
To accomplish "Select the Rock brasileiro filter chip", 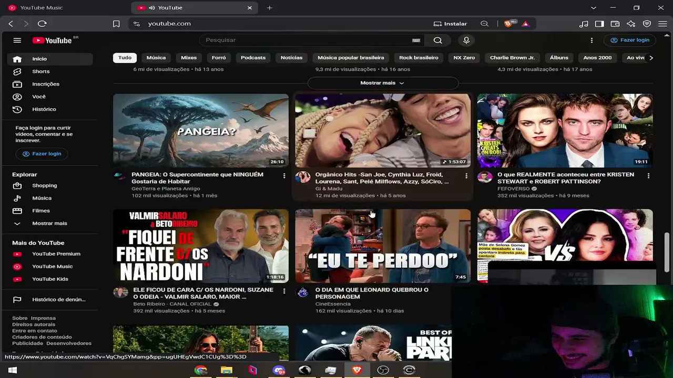I will (x=419, y=58).
